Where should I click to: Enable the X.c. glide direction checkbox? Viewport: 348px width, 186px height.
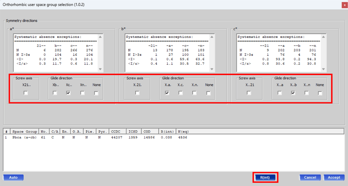(181, 93)
